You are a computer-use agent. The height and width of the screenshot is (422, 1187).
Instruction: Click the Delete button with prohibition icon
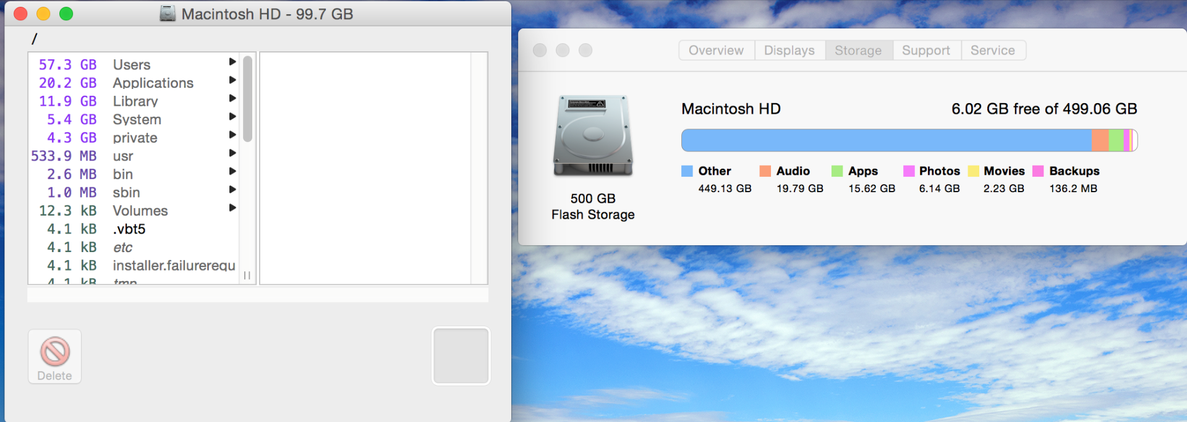54,357
